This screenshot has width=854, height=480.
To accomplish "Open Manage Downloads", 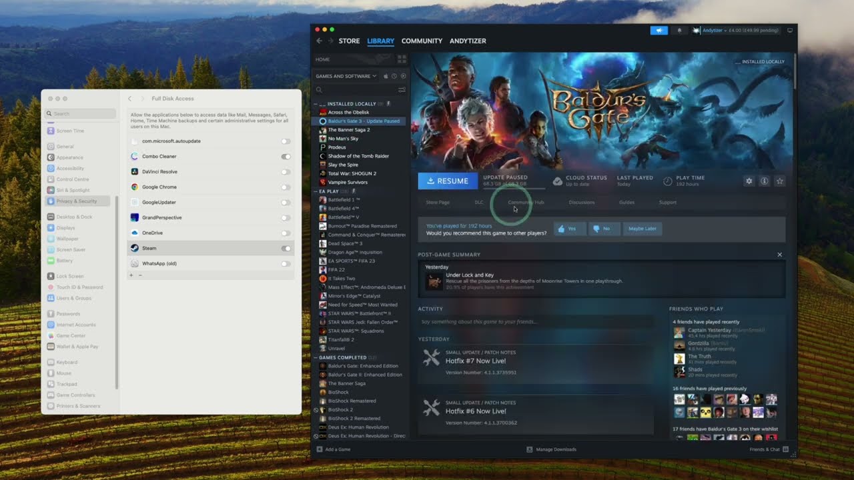I will tap(551, 449).
